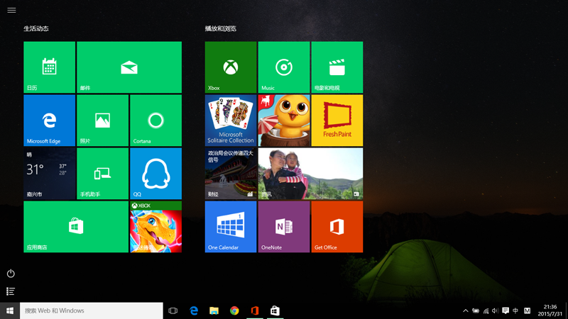568x319 pixels.
Task: Open the Music tile
Action: (x=283, y=67)
